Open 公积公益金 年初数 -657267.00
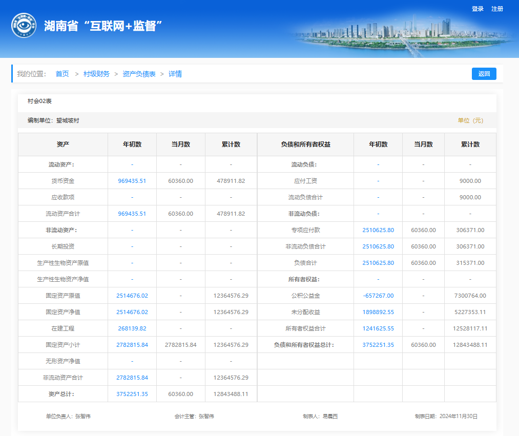This screenshot has height=436, width=519. (x=378, y=296)
